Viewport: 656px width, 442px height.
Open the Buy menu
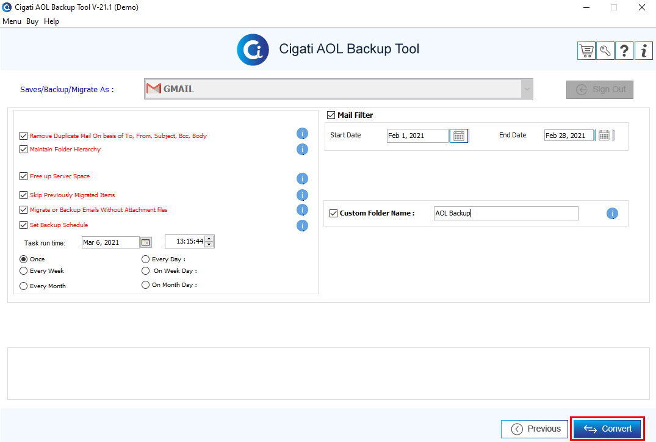[x=32, y=21]
